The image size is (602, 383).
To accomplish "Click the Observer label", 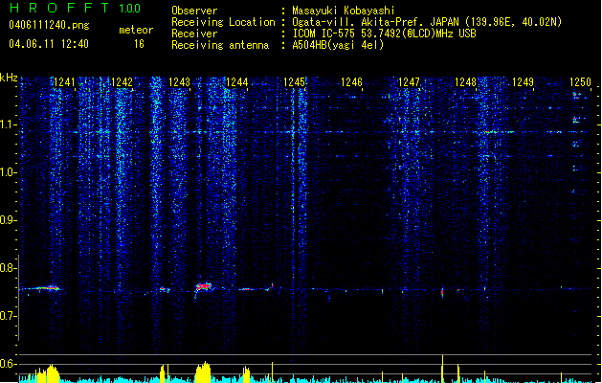I will coord(194,11).
